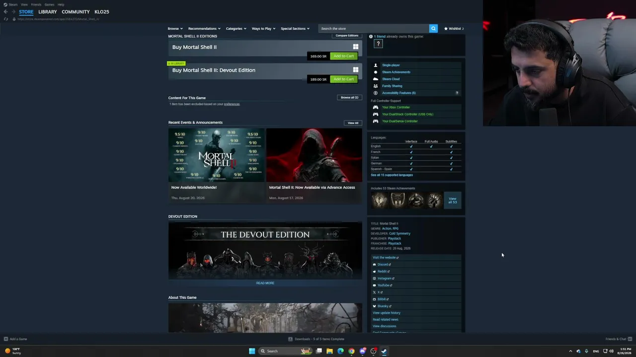The image size is (636, 357).
Task: Open Microsoft Edge from the taskbar
Action: [340, 351]
